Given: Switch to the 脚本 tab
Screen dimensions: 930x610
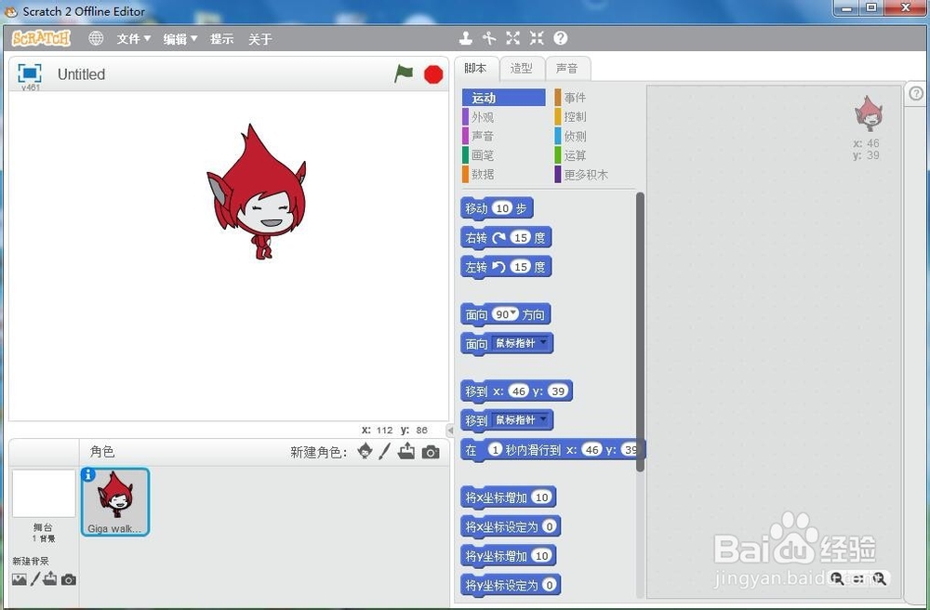Looking at the screenshot, I should click(475, 68).
